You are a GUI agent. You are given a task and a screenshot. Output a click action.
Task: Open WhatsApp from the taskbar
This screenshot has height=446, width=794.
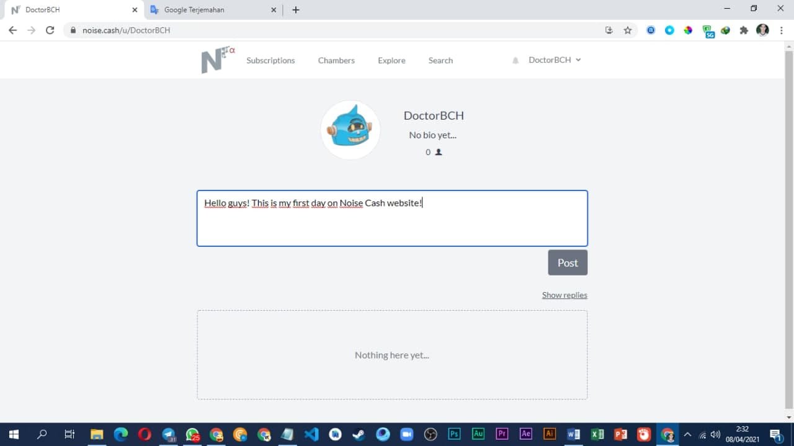pyautogui.click(x=192, y=434)
